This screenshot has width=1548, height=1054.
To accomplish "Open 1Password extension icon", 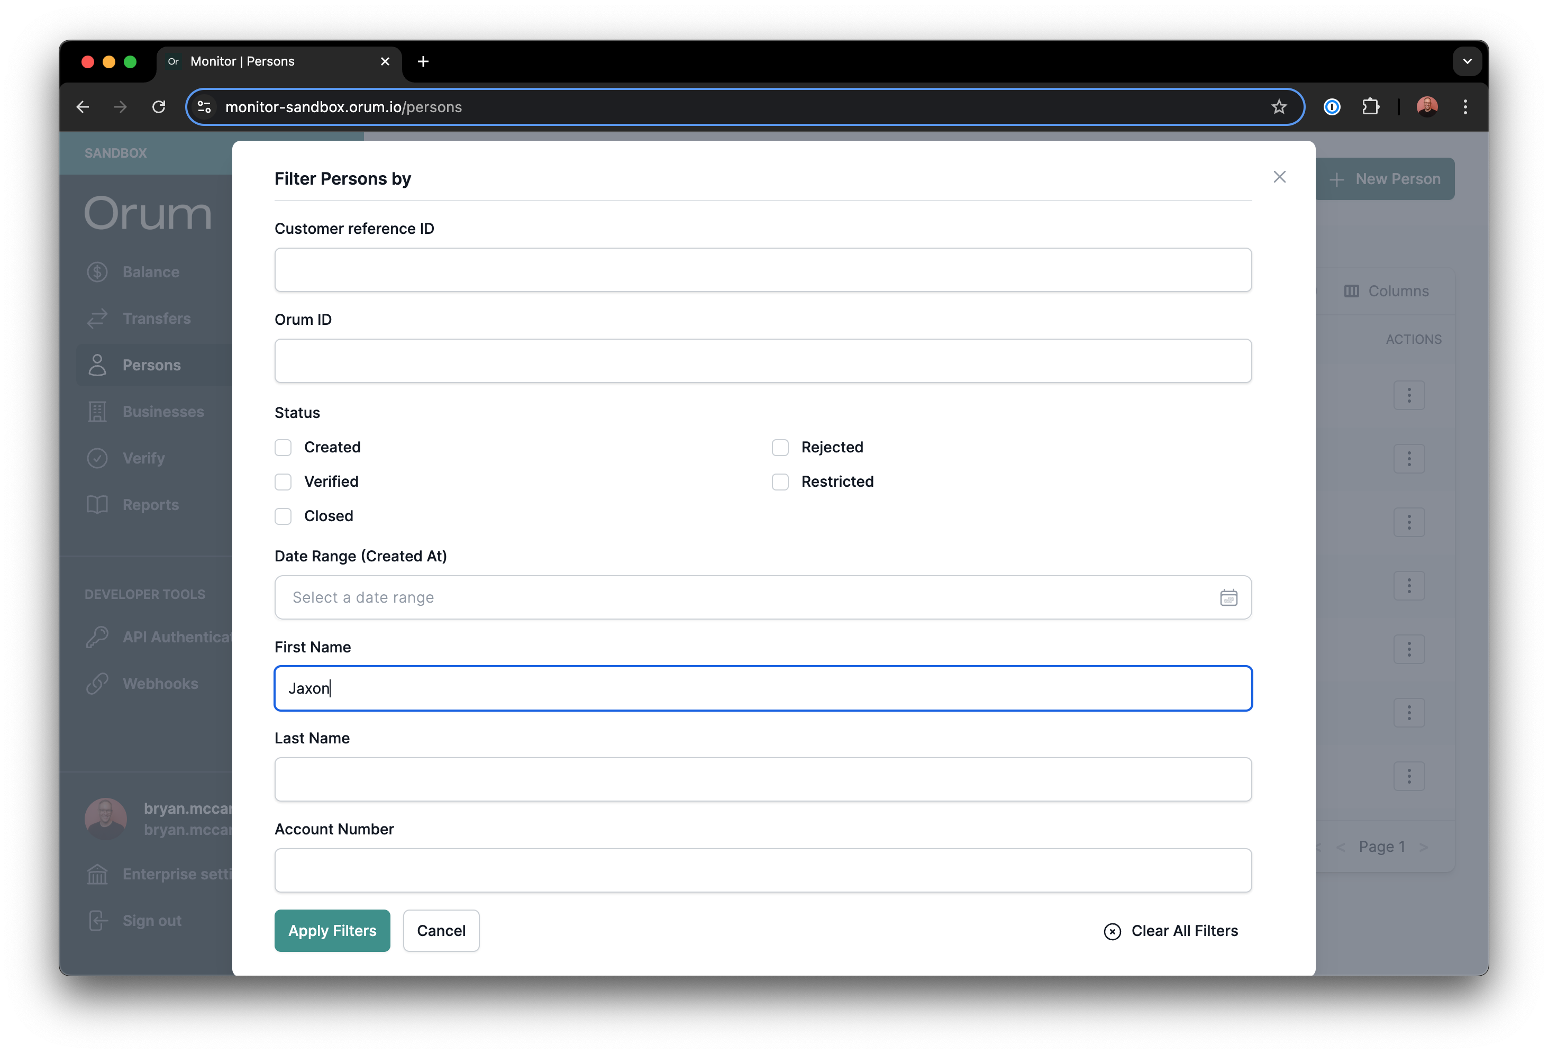I will point(1332,106).
